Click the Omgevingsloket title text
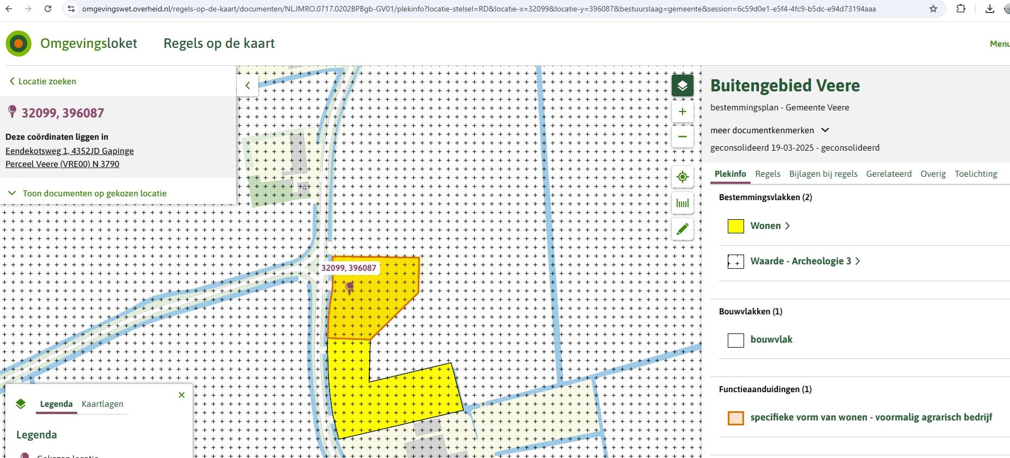The width and height of the screenshot is (1010, 458). [x=89, y=44]
